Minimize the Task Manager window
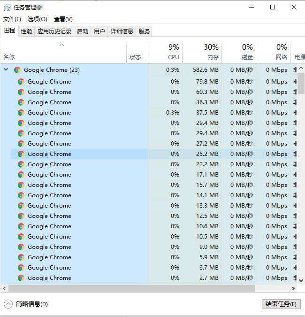The width and height of the screenshot is (305, 317). click(x=252, y=8)
